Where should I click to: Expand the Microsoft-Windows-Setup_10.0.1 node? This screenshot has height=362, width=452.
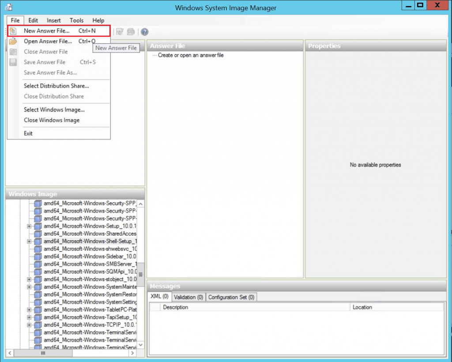(x=29, y=226)
